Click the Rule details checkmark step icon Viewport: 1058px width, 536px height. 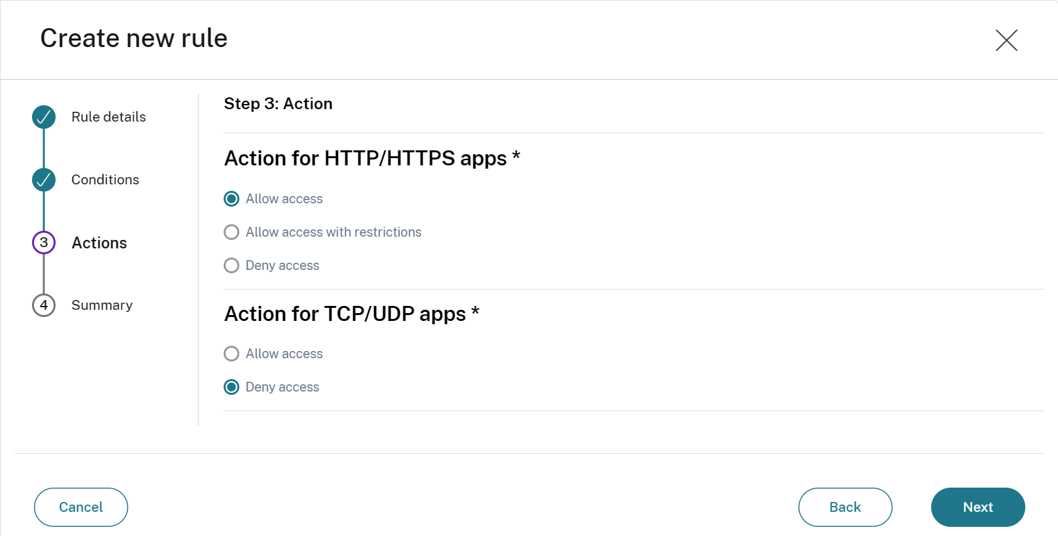point(44,117)
